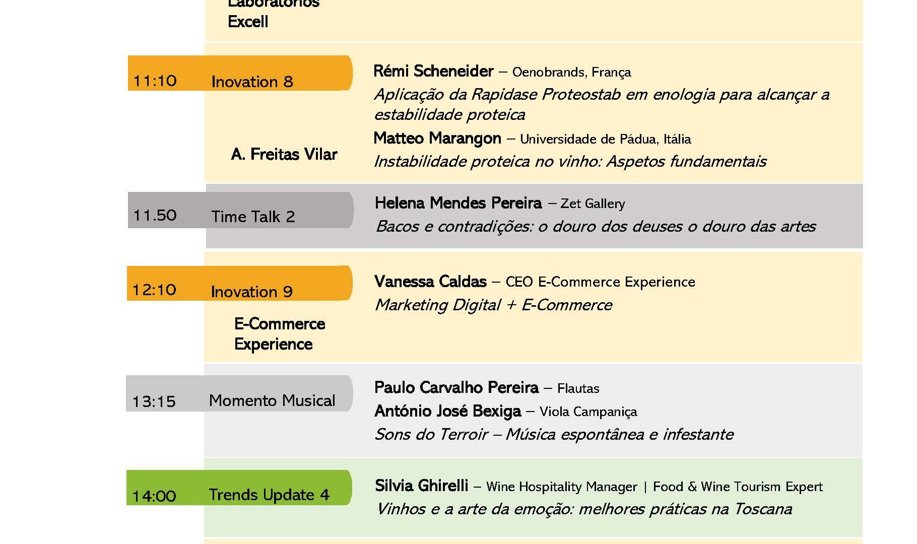Screen dimensions: 917x544
Task: Click the 11.50 Time Talk 2 badge
Action: (240, 211)
